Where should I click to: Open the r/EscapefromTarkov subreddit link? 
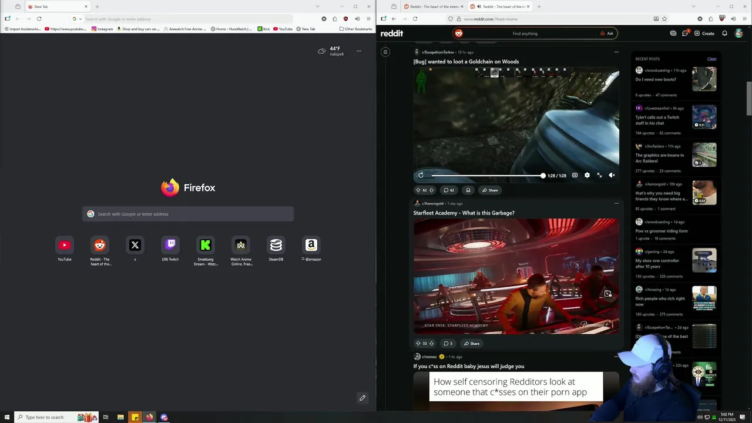[x=438, y=52]
